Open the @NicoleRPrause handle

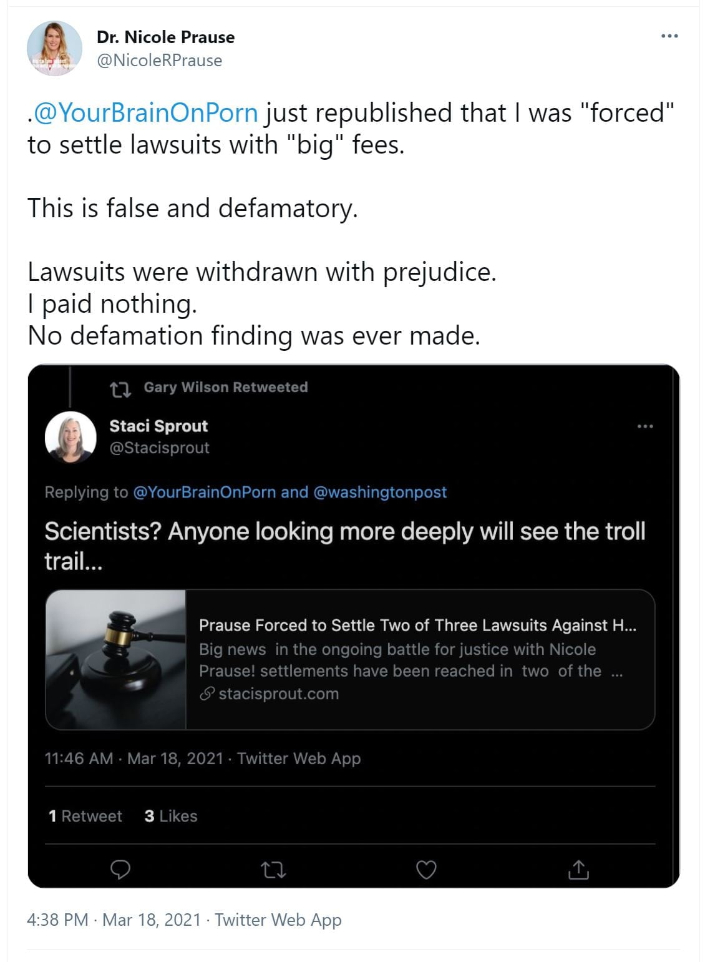pos(159,61)
